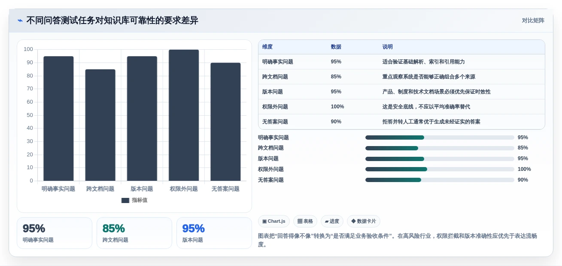Click the 进度 tag chip
This screenshot has height=266, width=562.
coord(332,221)
